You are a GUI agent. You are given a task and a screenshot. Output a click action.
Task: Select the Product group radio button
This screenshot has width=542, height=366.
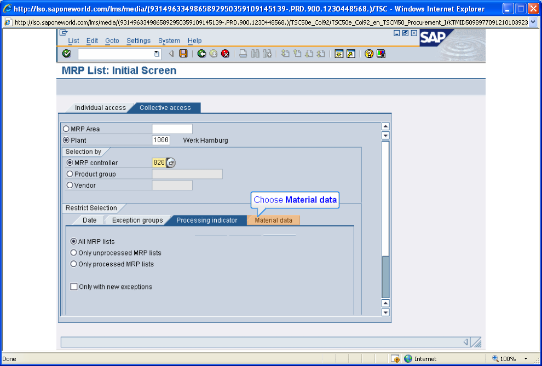pos(70,174)
